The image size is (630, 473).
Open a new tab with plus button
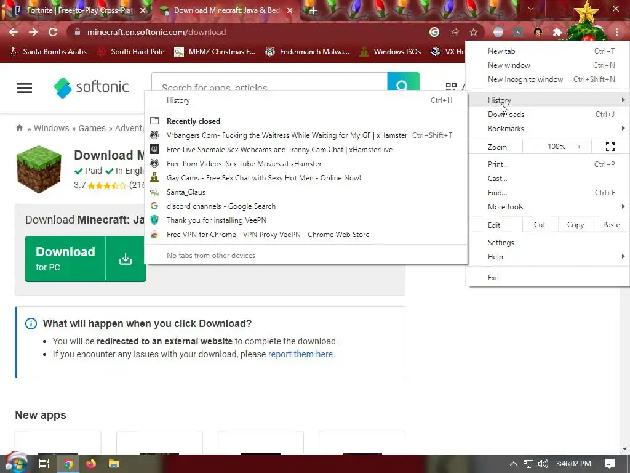(313, 10)
